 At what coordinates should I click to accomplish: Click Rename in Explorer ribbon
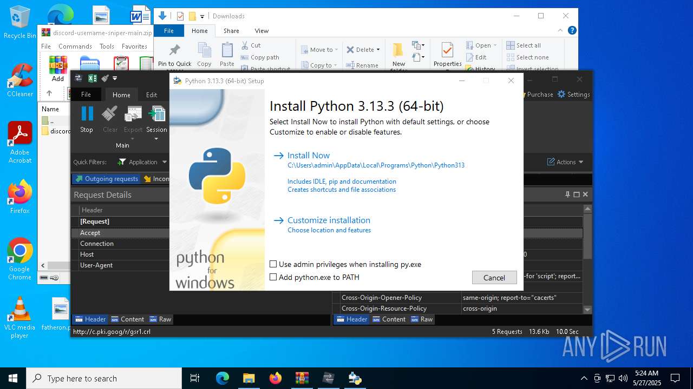click(x=362, y=65)
